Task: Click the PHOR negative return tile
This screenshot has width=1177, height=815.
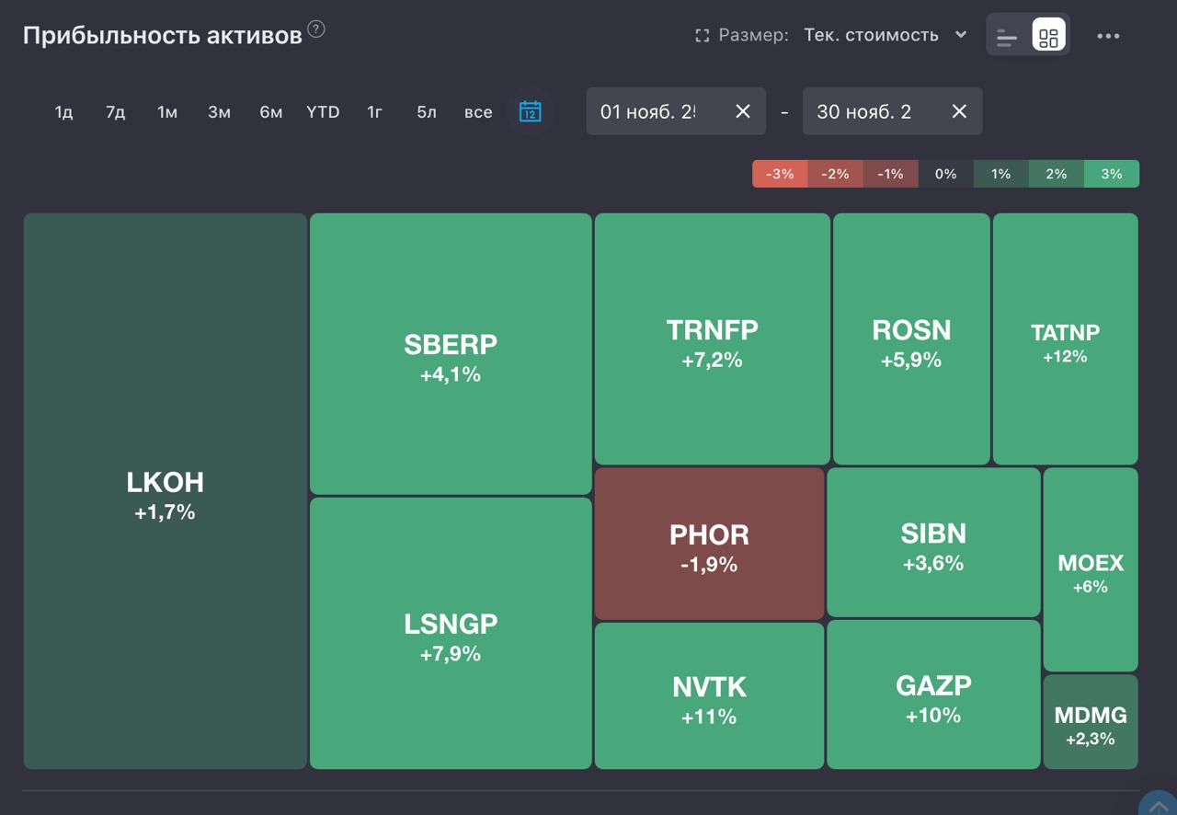Action: coord(709,544)
